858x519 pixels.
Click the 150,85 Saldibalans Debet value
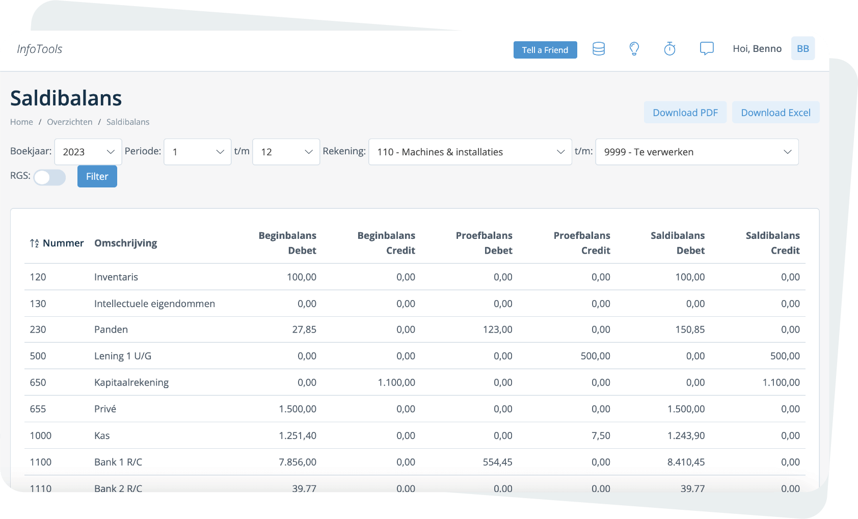(x=690, y=330)
